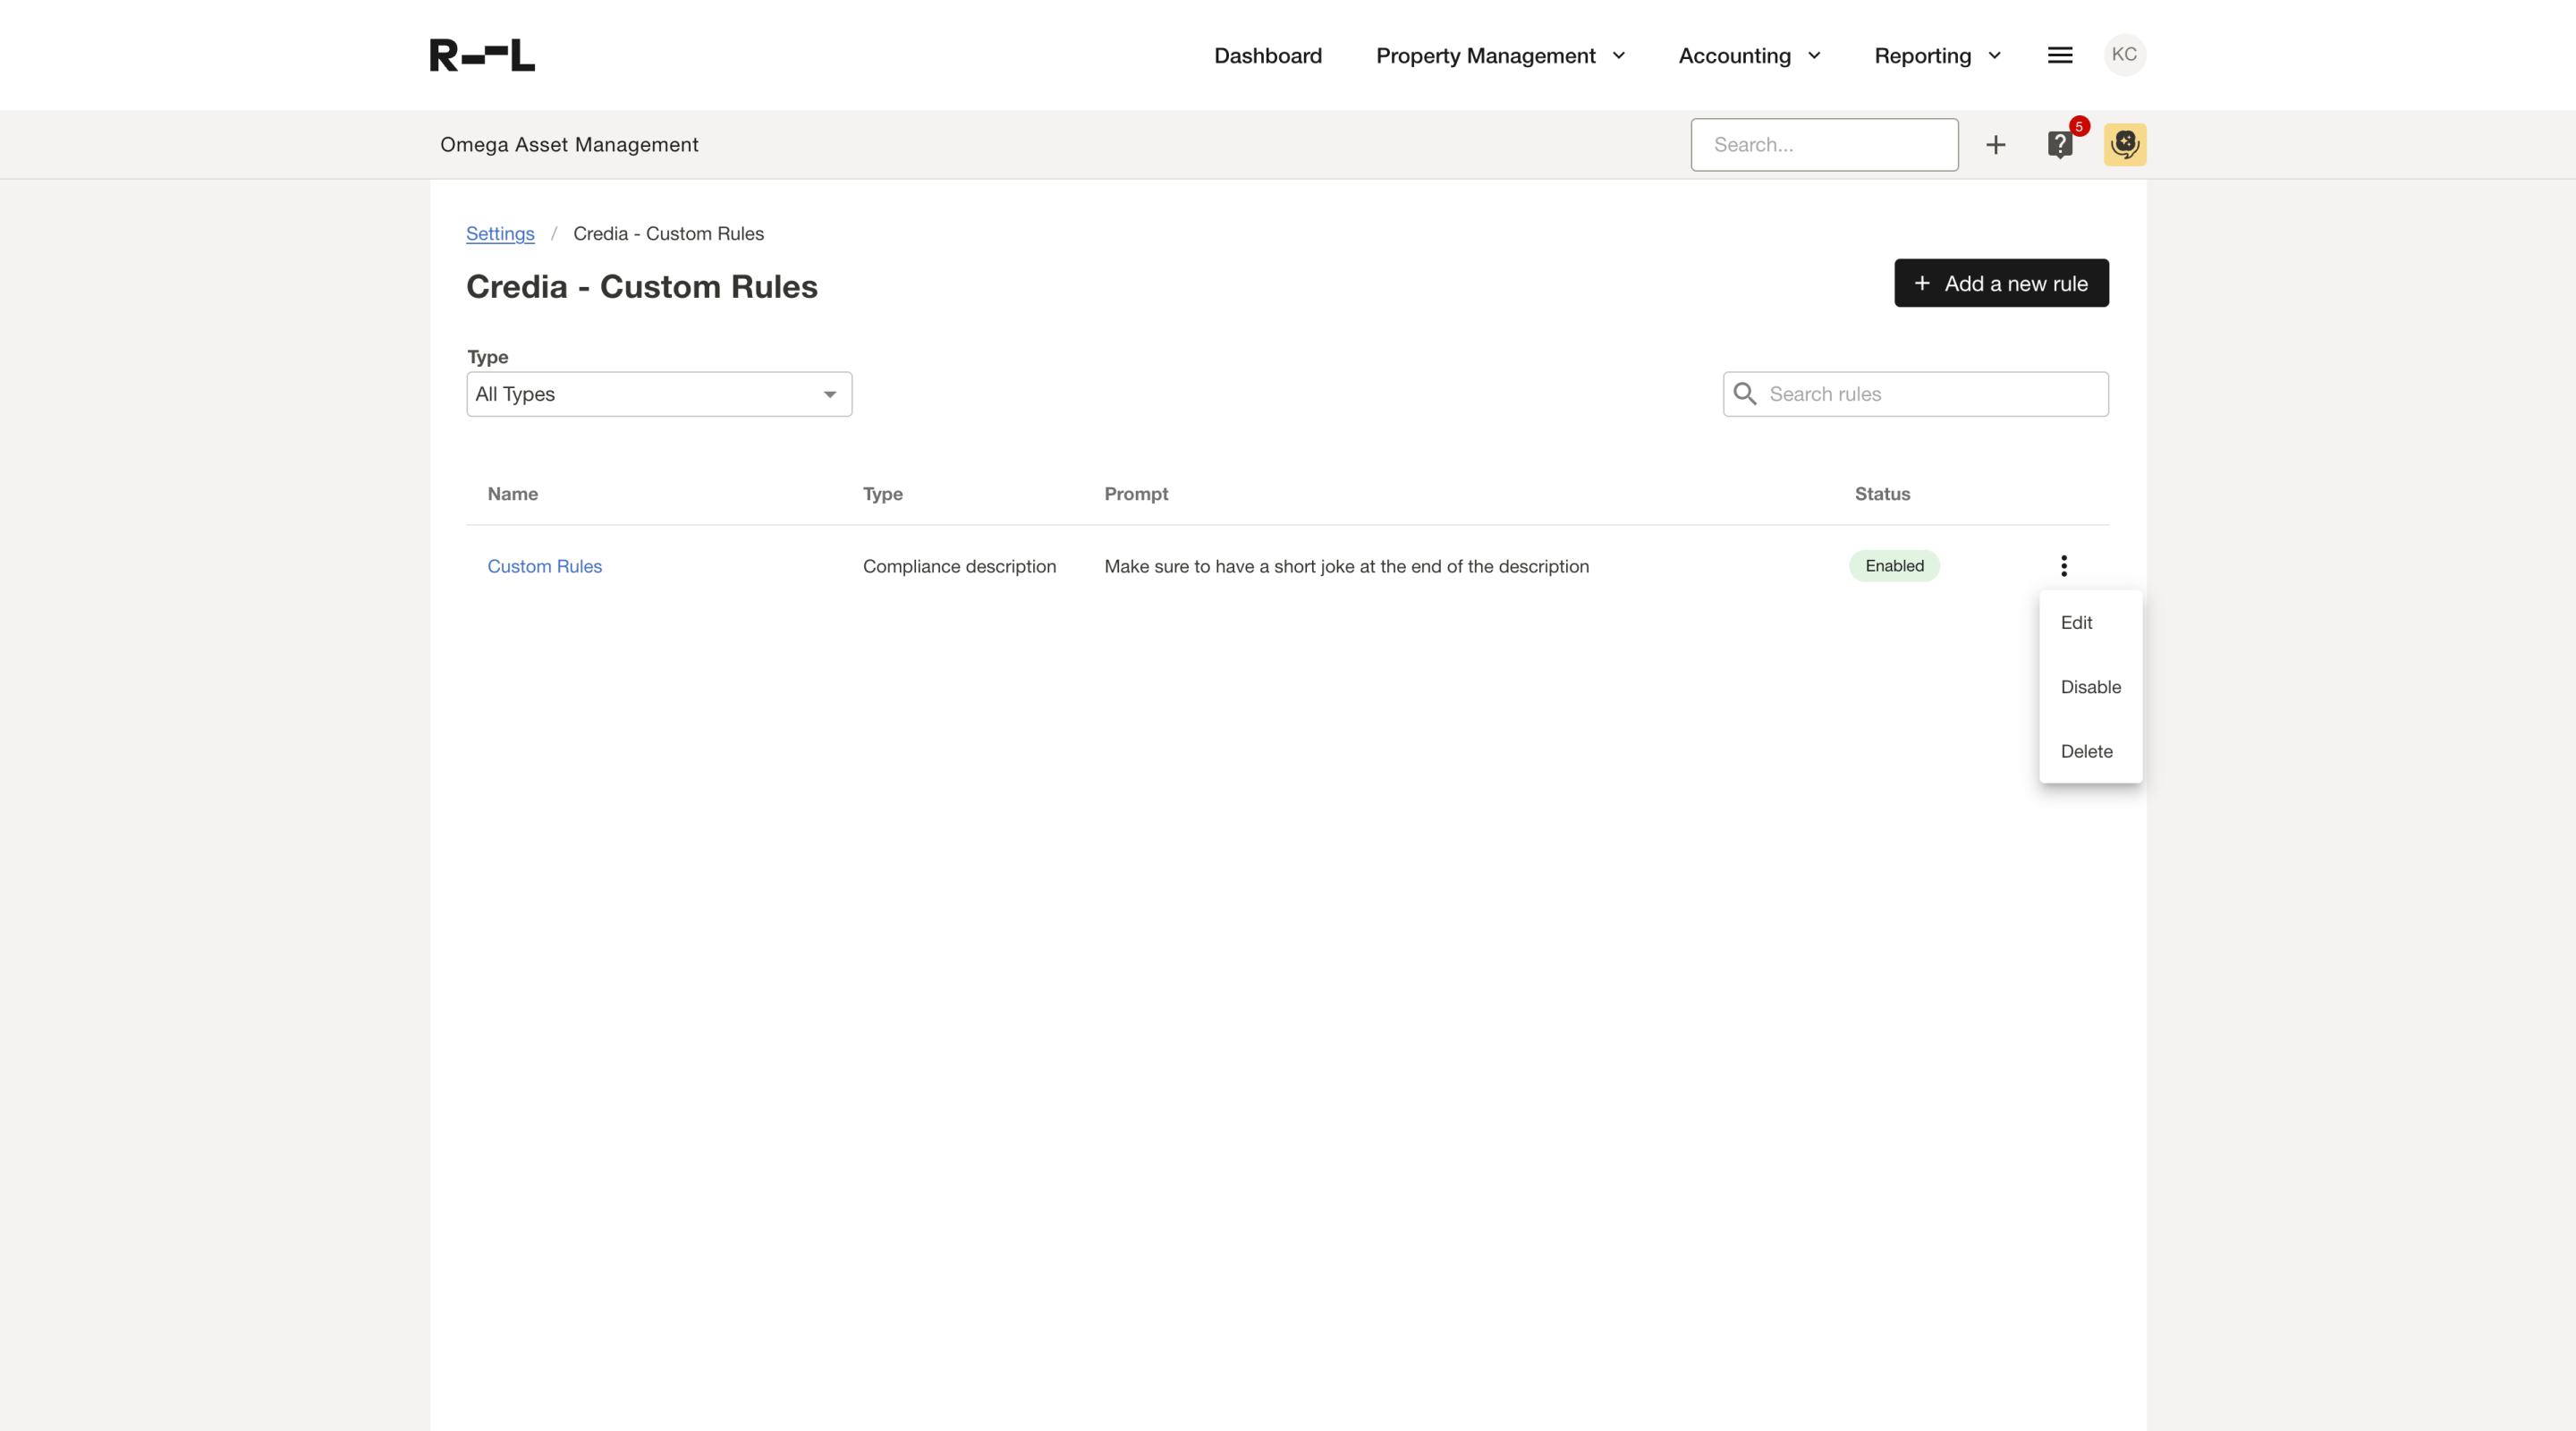Open the yellow AI assistant icon
Image resolution: width=2576 pixels, height=1431 pixels.
(2124, 145)
